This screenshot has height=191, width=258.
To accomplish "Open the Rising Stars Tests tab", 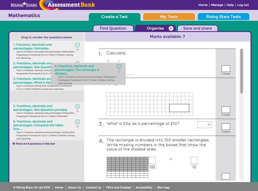I will point(224,17).
